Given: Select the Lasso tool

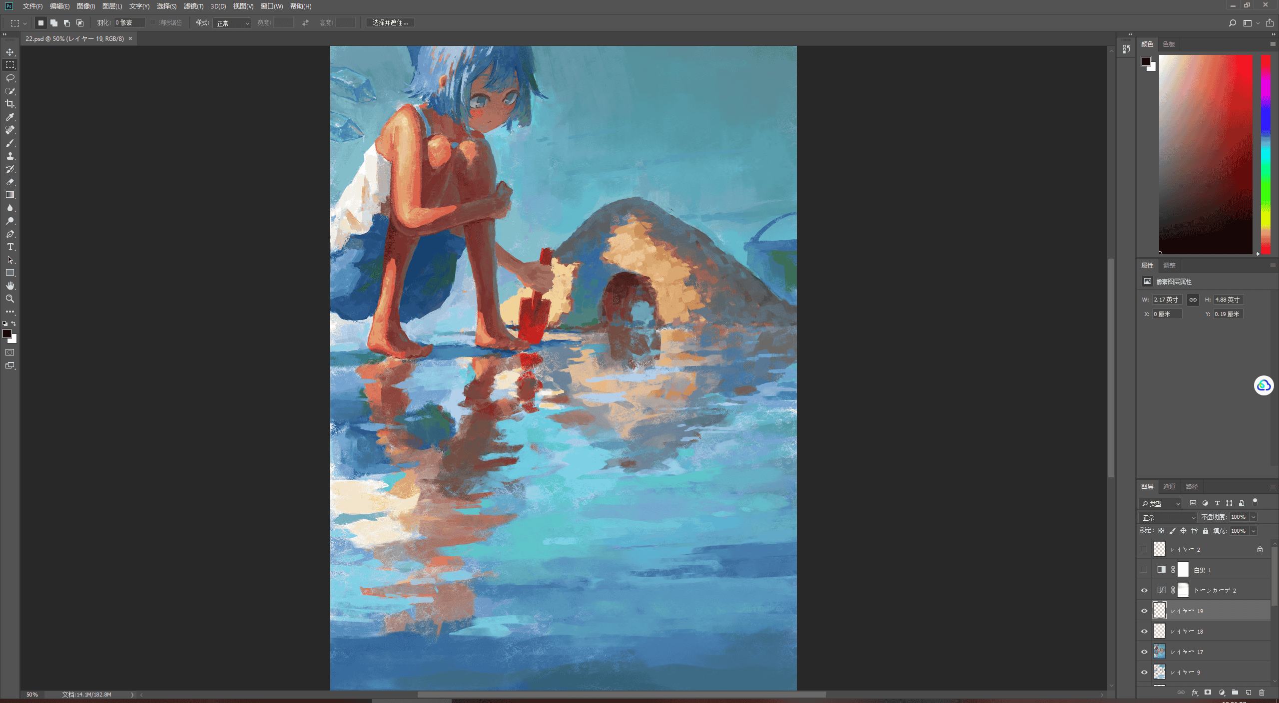Looking at the screenshot, I should pos(10,78).
